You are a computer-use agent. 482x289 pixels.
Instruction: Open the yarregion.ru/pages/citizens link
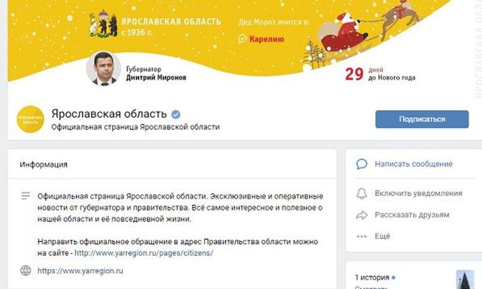click(144, 253)
